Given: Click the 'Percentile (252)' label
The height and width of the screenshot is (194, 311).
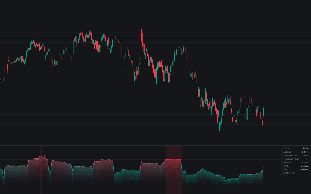Looking at the screenshot, I should pyautogui.click(x=291, y=159).
